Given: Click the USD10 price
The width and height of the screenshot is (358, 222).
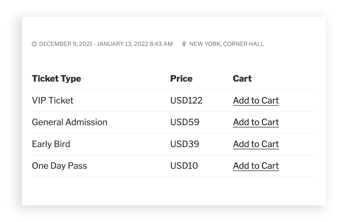Looking at the screenshot, I should (x=184, y=166).
